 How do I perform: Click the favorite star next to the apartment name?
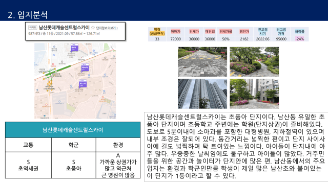(x=93, y=28)
